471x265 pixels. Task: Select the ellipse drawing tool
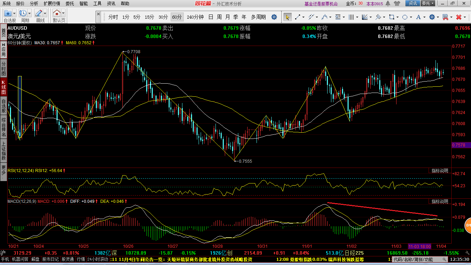pos(405,17)
